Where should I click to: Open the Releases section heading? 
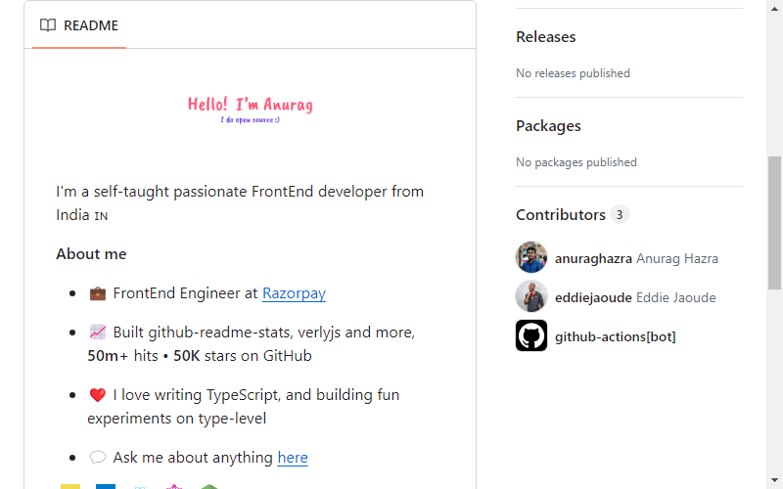pyautogui.click(x=546, y=37)
